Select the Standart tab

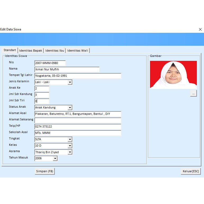click(10, 50)
